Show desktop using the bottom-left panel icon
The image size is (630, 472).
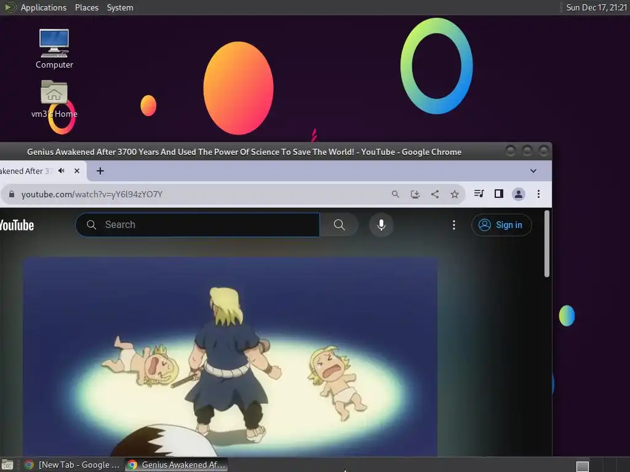[7, 465]
